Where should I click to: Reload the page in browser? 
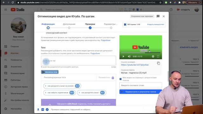point(13,3)
